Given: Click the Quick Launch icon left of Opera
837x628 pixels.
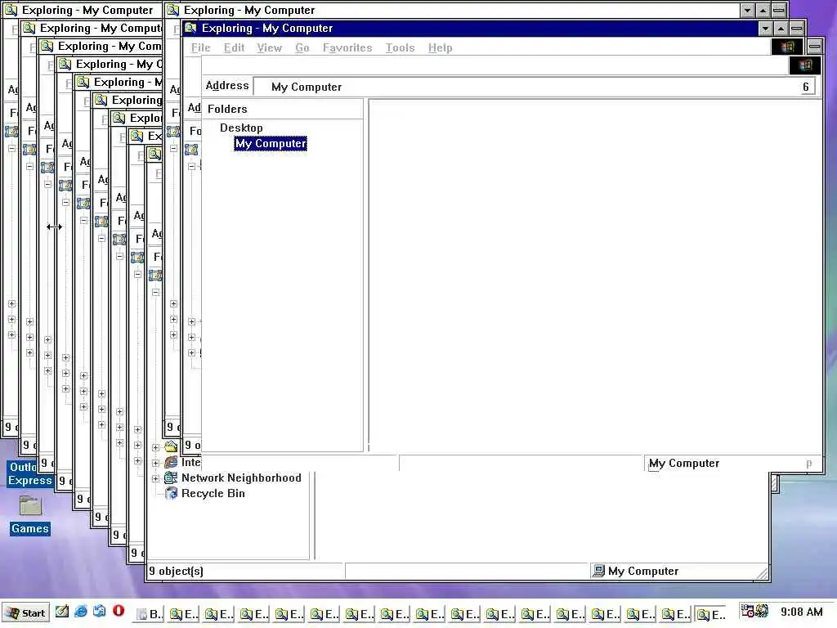Looking at the screenshot, I should pyautogui.click(x=99, y=612).
